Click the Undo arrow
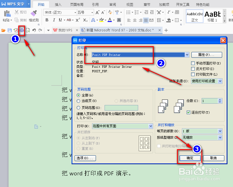The image size is (233, 187). [34, 30]
